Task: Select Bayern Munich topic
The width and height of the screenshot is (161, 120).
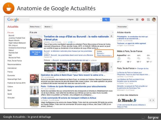Action: [14, 40]
